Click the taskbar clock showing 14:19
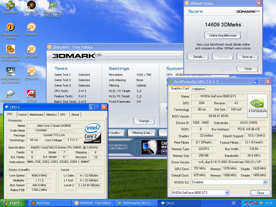This screenshot has height=207, width=276. [x=268, y=203]
